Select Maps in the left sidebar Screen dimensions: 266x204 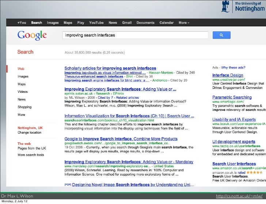[x=22, y=84]
